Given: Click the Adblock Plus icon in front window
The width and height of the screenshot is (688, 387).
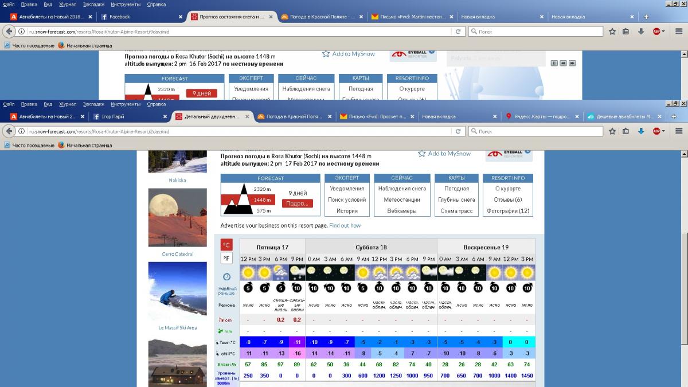Looking at the screenshot, I should click(x=656, y=131).
